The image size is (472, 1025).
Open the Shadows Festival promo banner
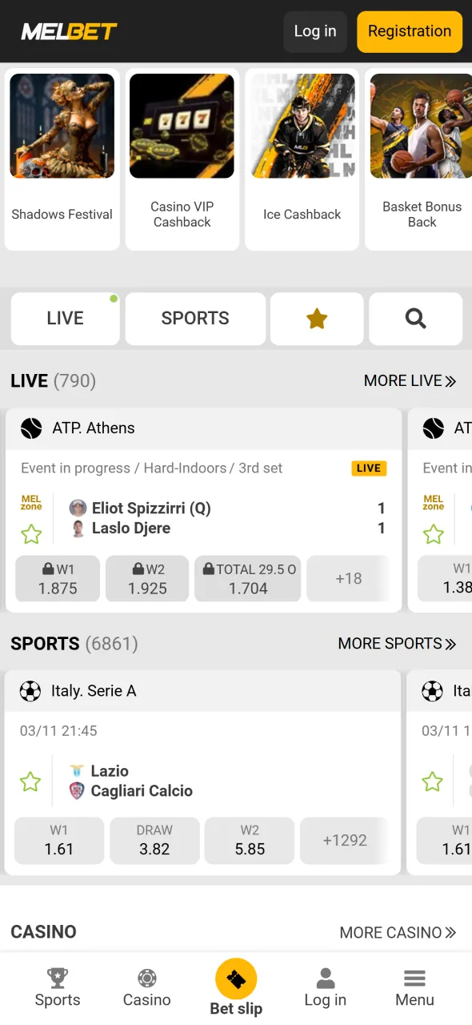point(62,126)
